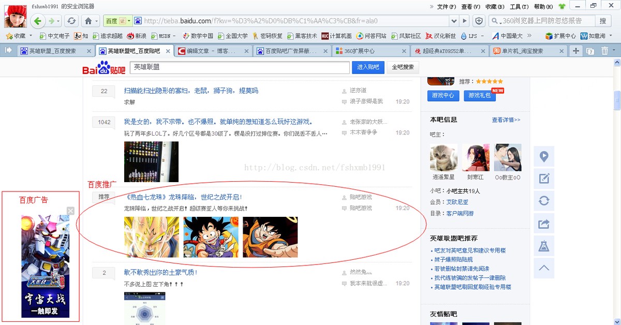Click the edit post icon in floating sidebar

tap(544, 179)
